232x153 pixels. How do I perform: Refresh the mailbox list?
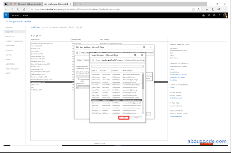point(37,35)
